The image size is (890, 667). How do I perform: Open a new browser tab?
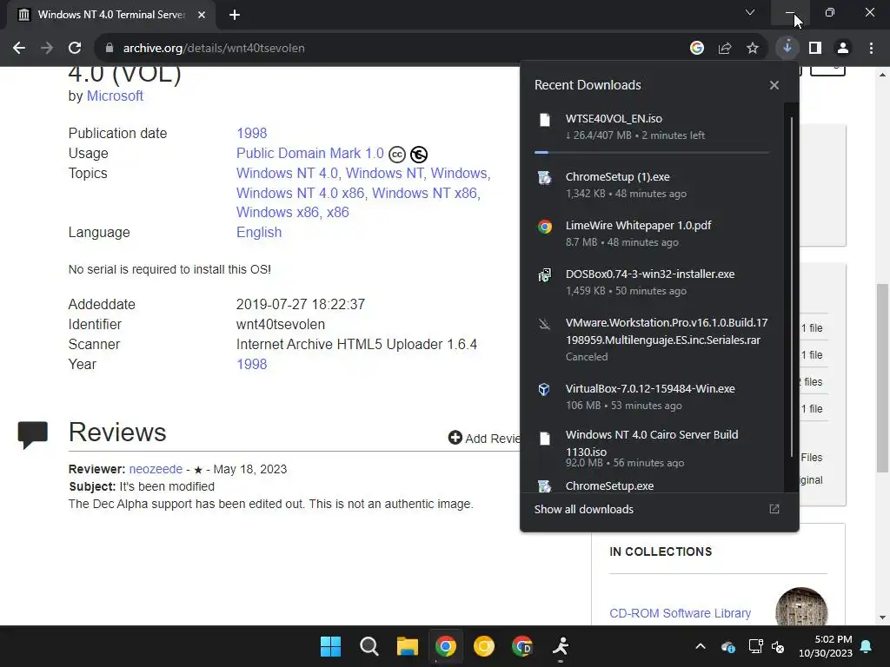[x=235, y=15]
